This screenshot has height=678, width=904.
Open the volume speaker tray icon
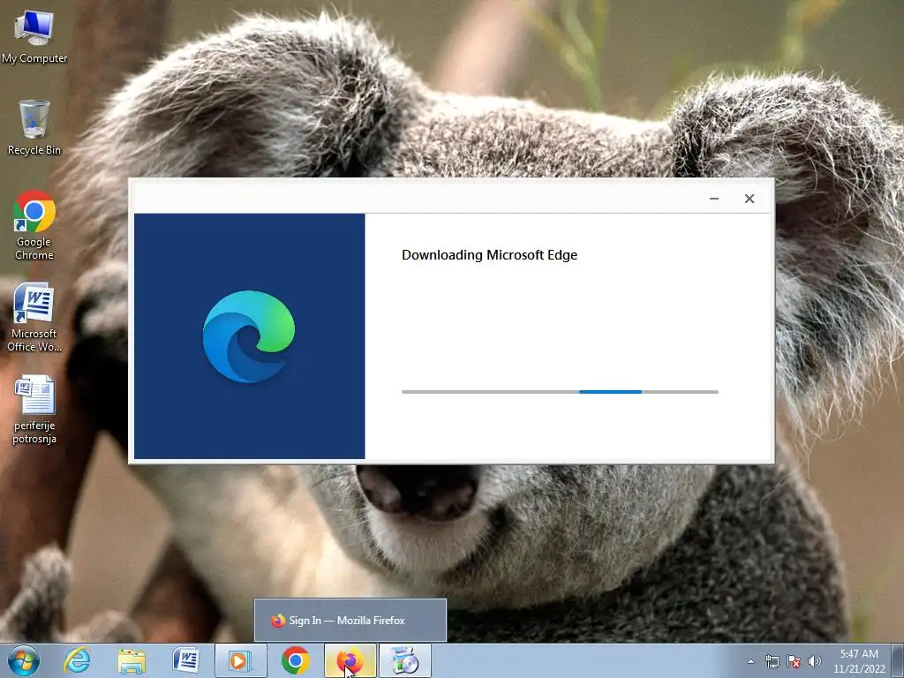pyautogui.click(x=814, y=661)
